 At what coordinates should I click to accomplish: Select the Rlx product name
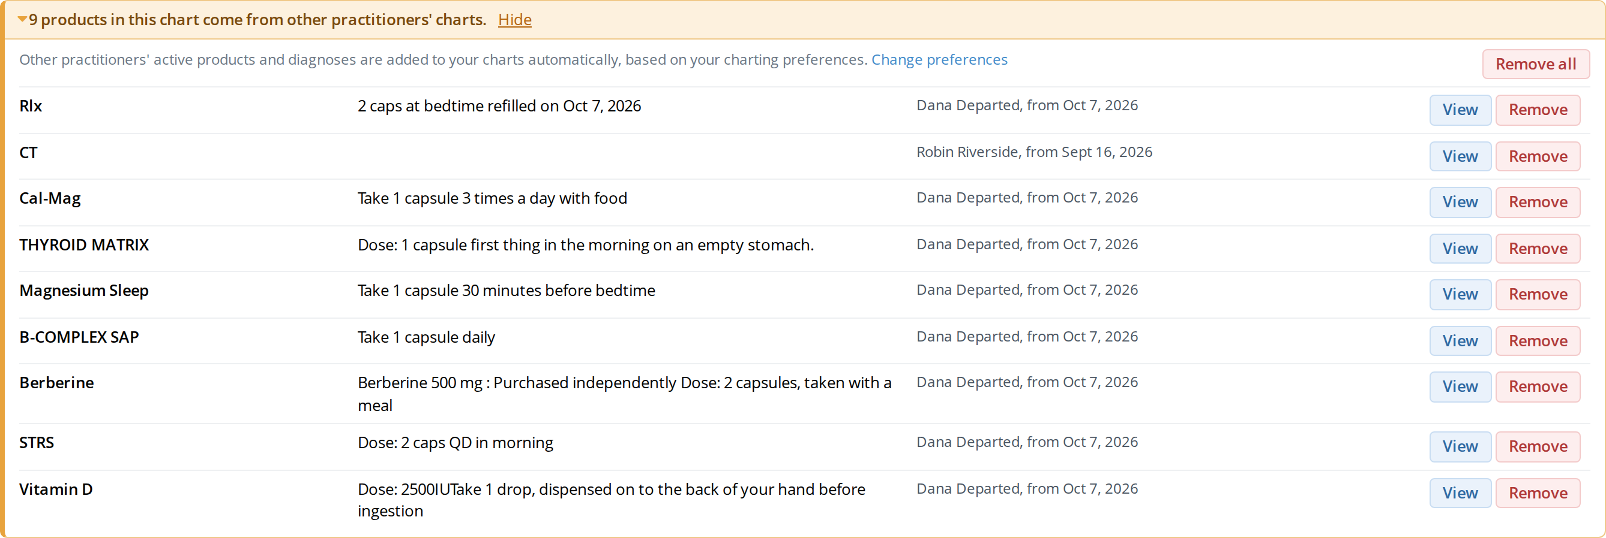[31, 106]
